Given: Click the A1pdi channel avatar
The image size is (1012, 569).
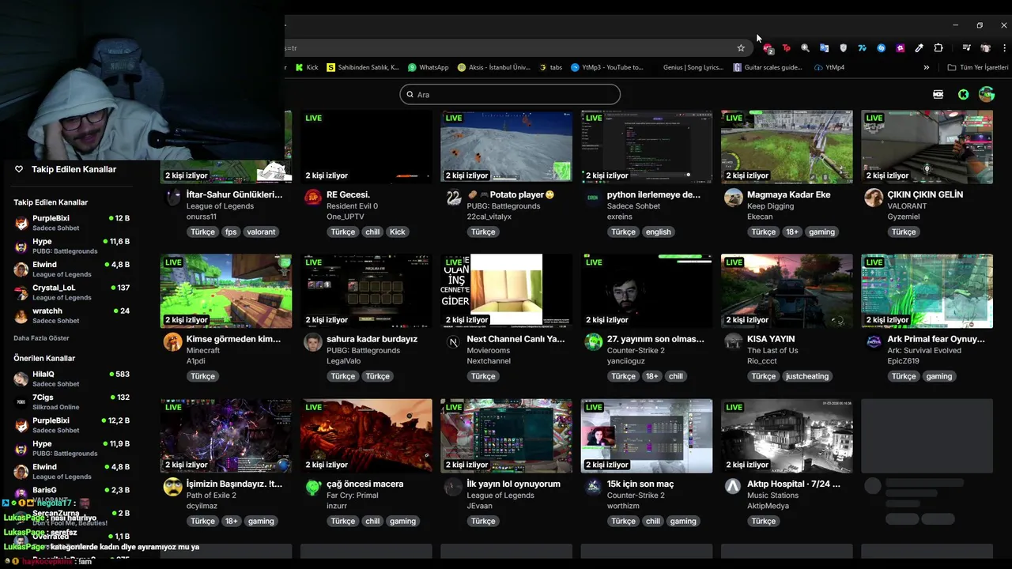Looking at the screenshot, I should click(x=172, y=342).
